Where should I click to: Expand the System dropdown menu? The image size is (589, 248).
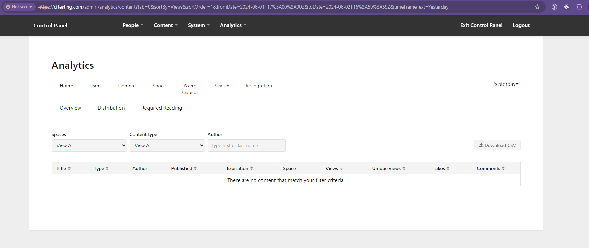[199, 25]
